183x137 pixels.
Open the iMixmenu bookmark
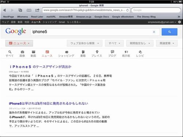click(22, 17)
